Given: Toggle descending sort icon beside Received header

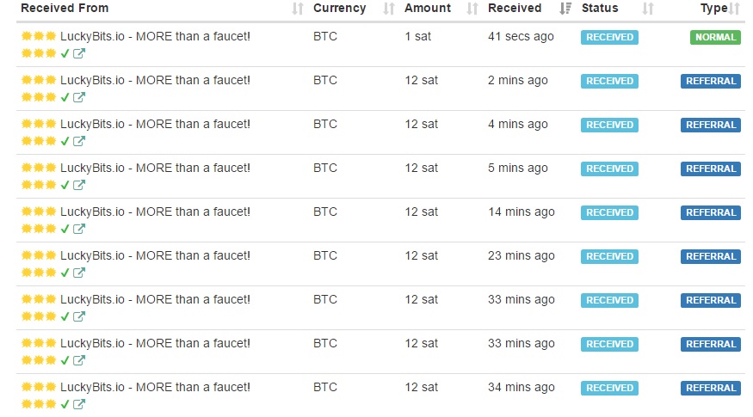Looking at the screenshot, I should [565, 9].
